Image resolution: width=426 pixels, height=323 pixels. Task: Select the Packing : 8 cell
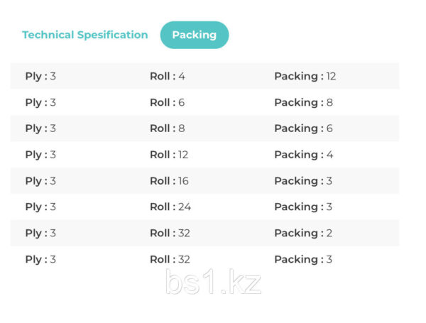303,103
